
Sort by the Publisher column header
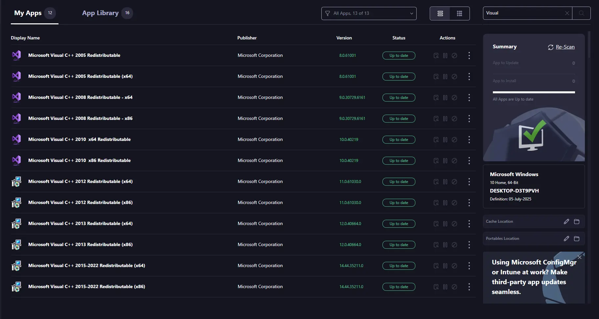247,38
